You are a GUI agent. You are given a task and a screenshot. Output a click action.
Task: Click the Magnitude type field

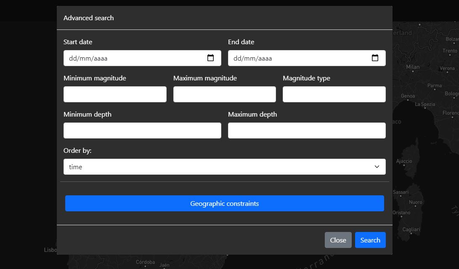point(334,94)
